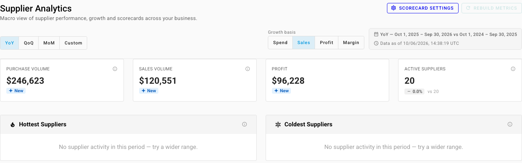
Task: Set growth basis to Margin
Action: pos(351,43)
